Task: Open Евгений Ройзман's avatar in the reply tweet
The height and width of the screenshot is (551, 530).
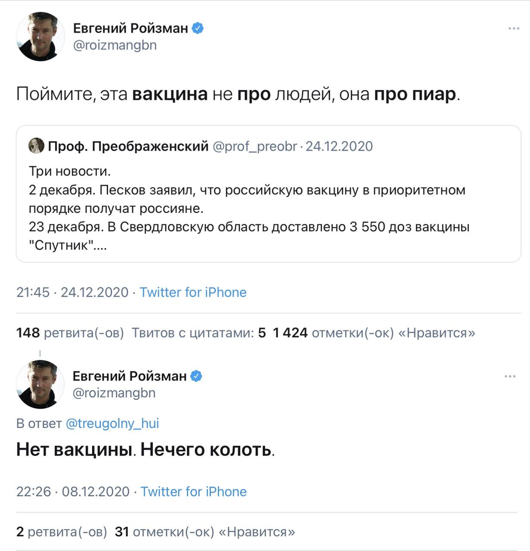Action: click(40, 384)
